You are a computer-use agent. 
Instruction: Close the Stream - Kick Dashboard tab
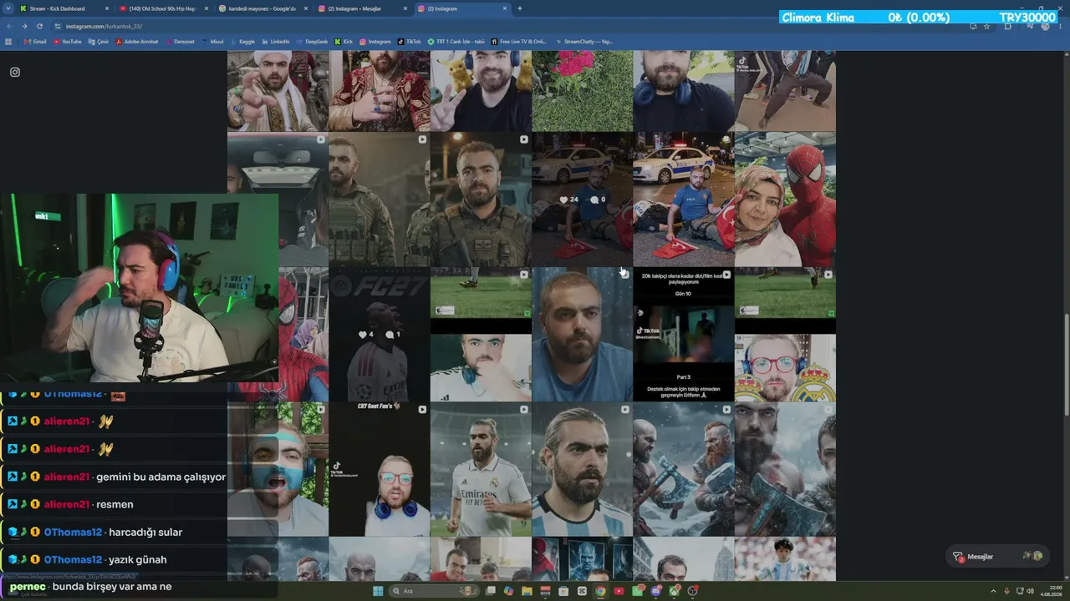[x=105, y=8]
